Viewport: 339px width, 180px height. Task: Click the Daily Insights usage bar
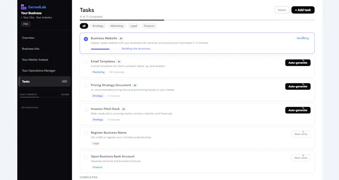[x=44, y=97]
